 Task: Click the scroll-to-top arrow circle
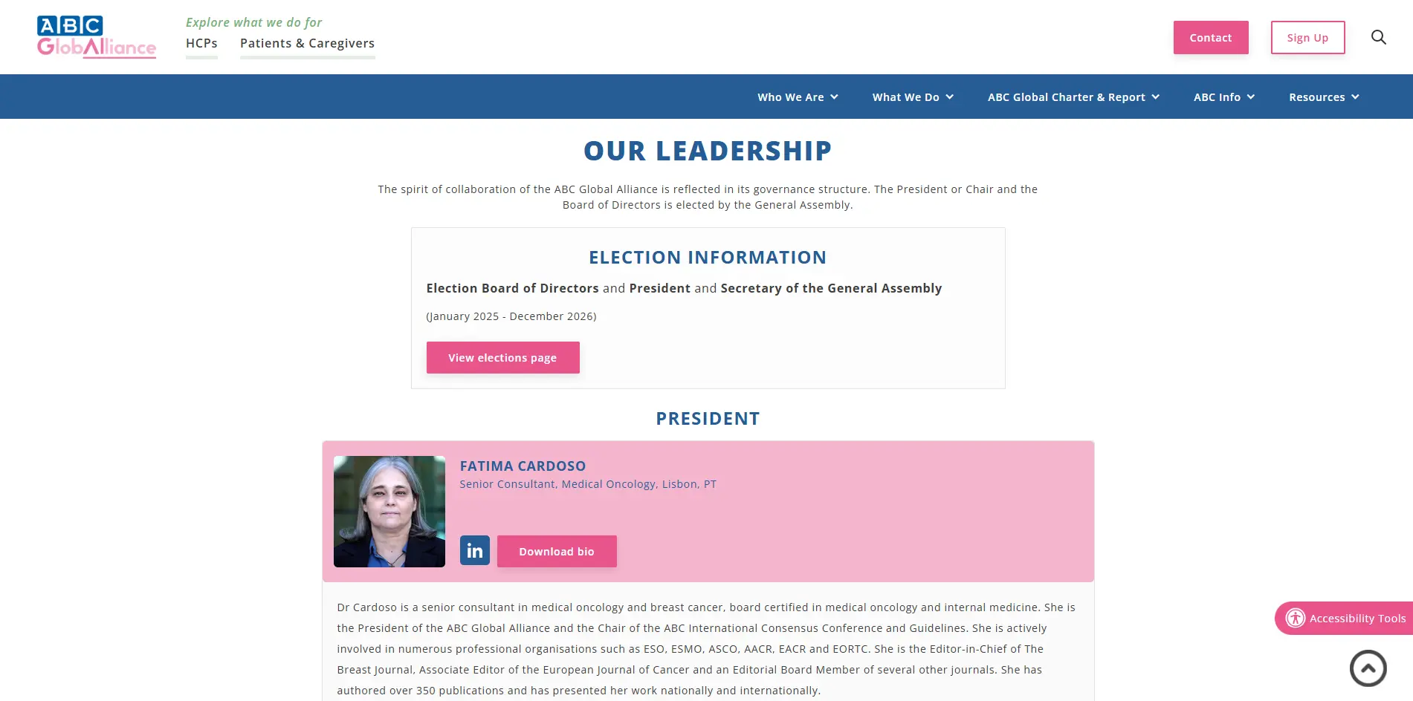(x=1368, y=668)
